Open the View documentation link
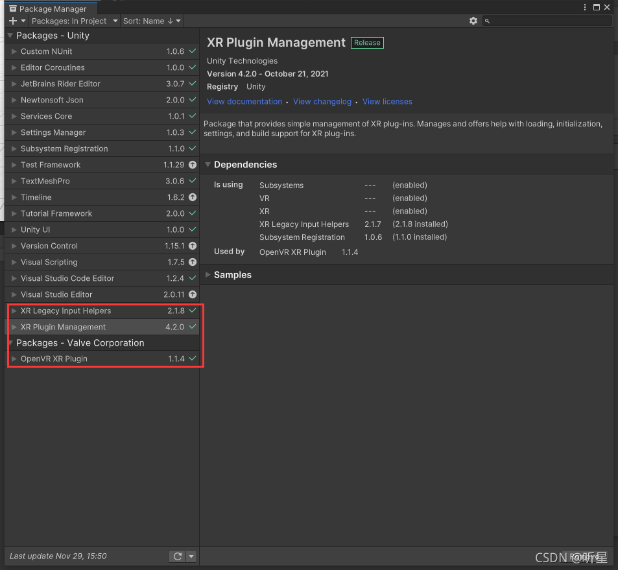Image resolution: width=618 pixels, height=570 pixels. (244, 102)
